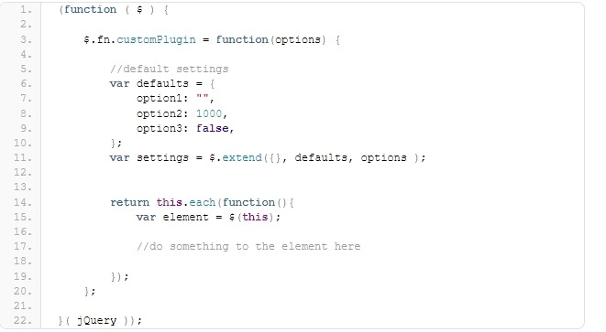Click line number 11 in the gutter

pyautogui.click(x=23, y=157)
